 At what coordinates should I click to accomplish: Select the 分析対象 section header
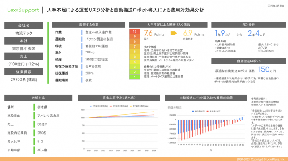(38, 97)
